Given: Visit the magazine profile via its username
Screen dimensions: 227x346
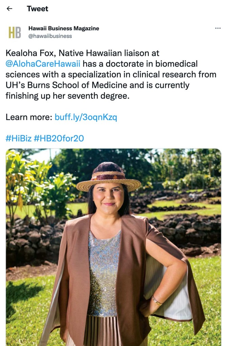Looking at the screenshot, I should [47, 34].
